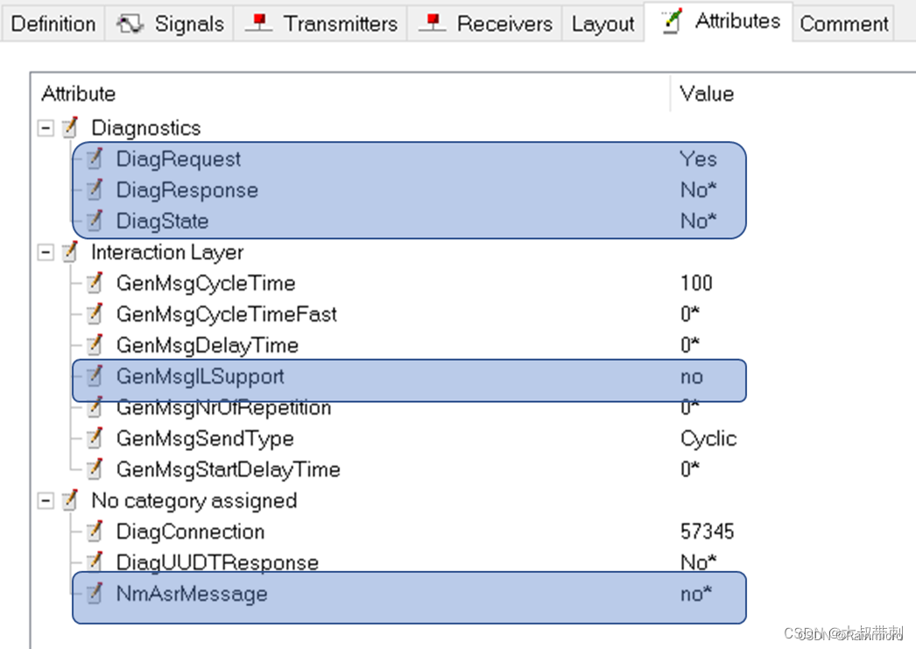
Task: Click the DiagState value No*
Action: 698,221
